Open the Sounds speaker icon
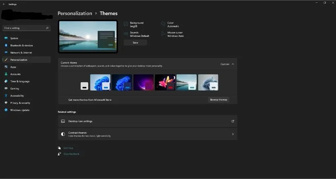The height and width of the screenshot is (179, 336). [126, 34]
